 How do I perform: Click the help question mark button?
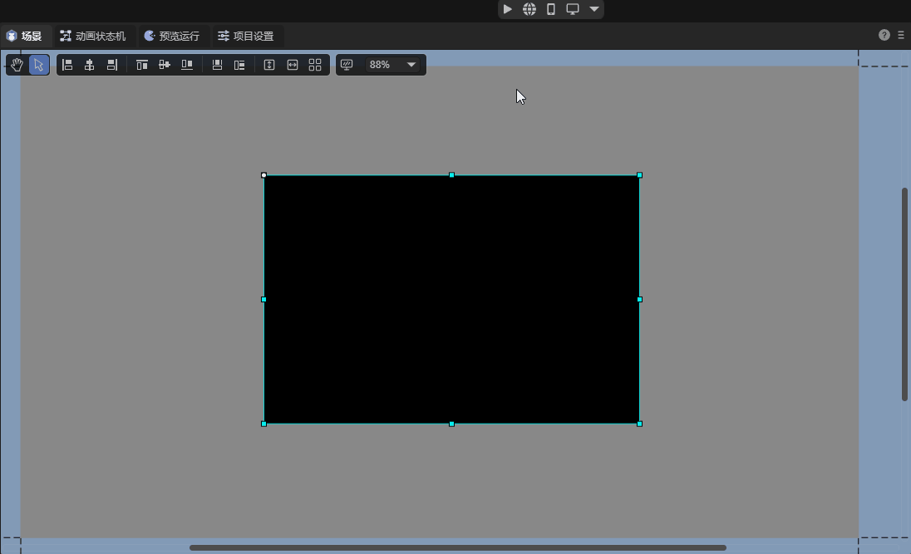coord(884,36)
